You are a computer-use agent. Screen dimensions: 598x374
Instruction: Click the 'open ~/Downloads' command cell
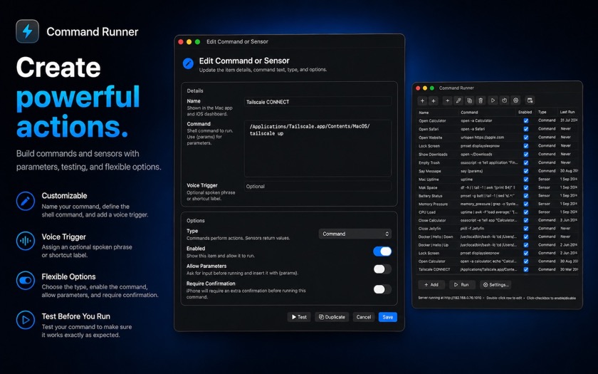pyautogui.click(x=476, y=154)
